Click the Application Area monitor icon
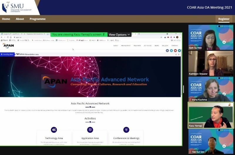Viewport: 235px width, 155px height. pyautogui.click(x=90, y=130)
